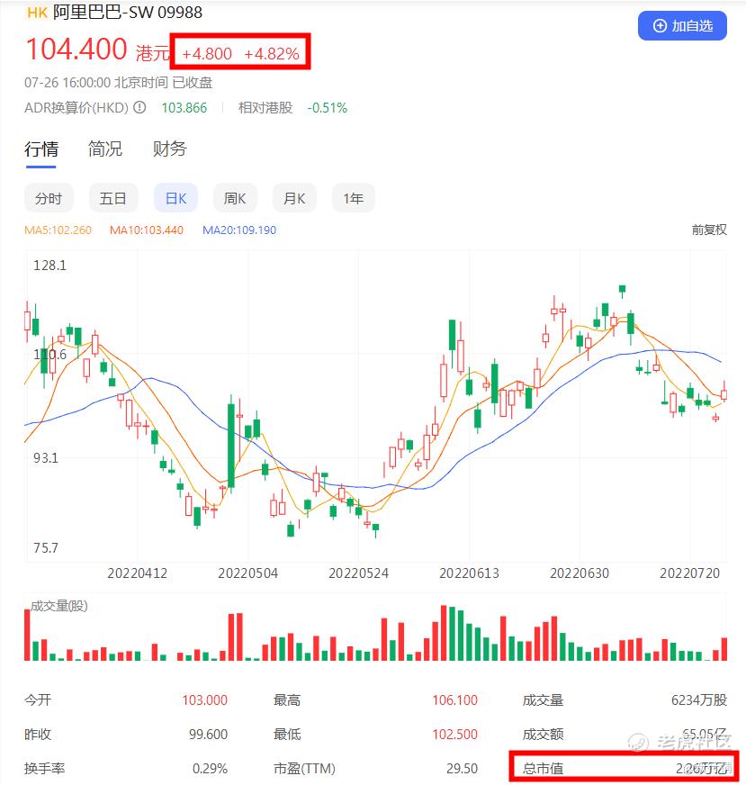Click the 75.7 price axis label
The image size is (746, 785).
(x=46, y=548)
